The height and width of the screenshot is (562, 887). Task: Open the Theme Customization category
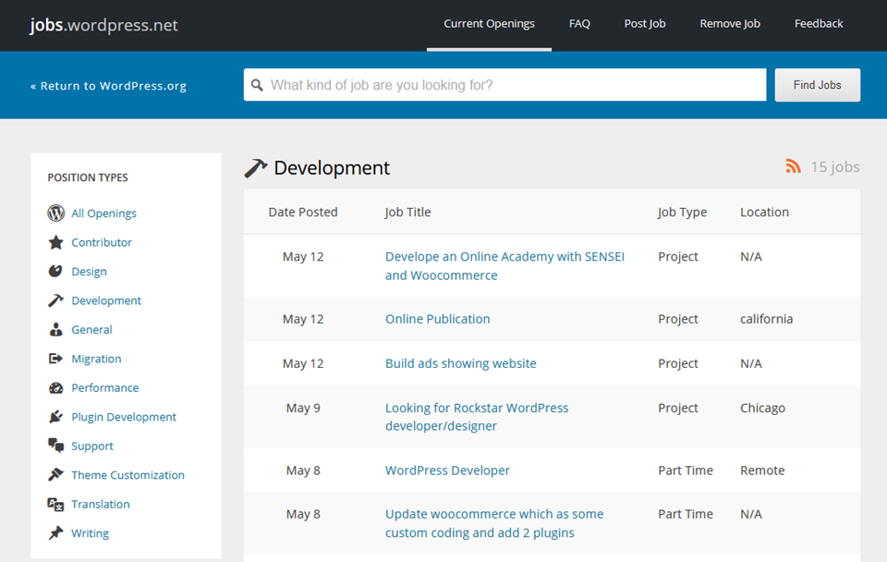coord(127,474)
